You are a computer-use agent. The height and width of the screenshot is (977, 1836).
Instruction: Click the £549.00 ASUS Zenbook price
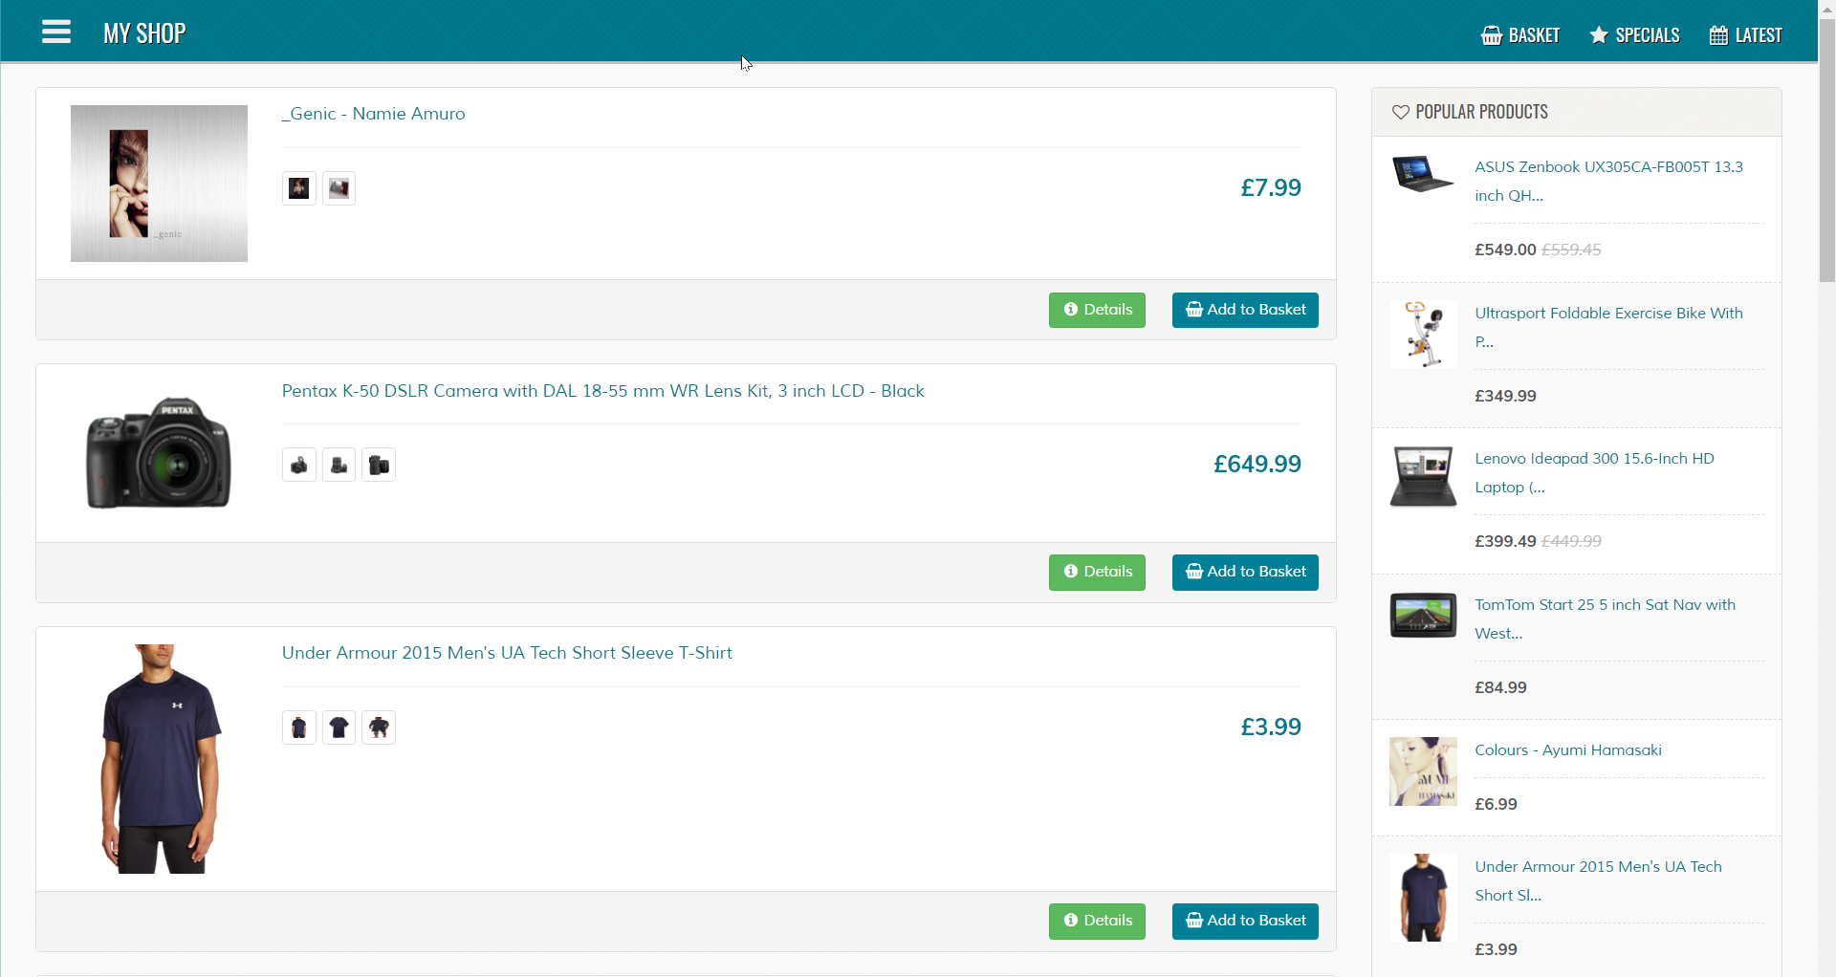1505,250
